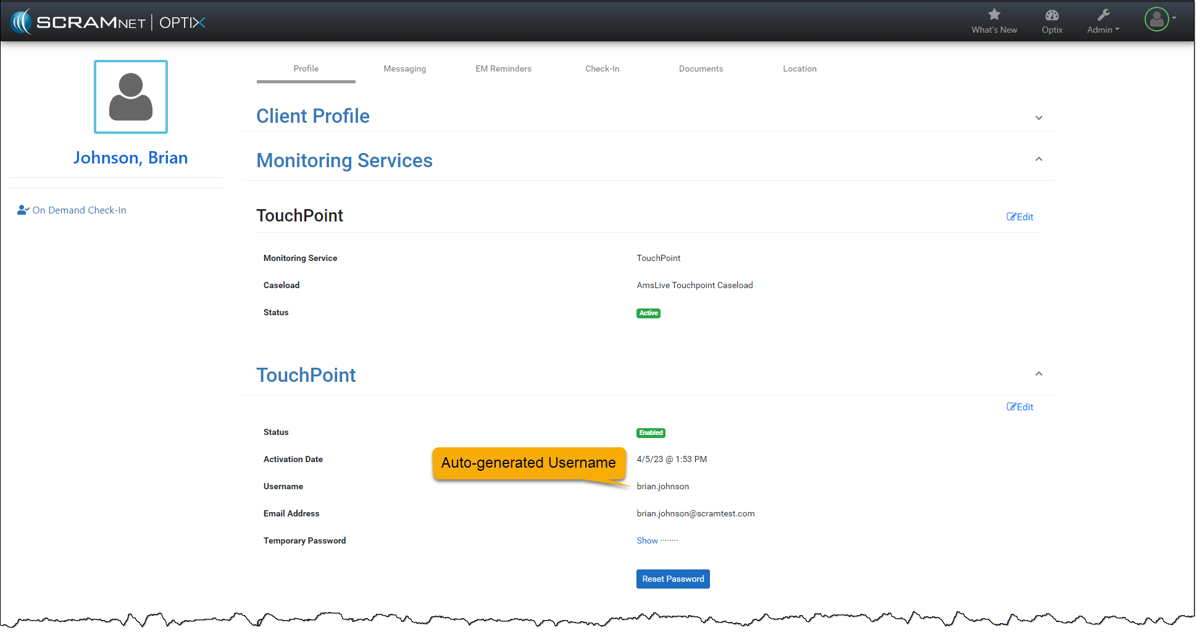The image size is (1197, 633).
Task: Click the Reset Password button
Action: click(x=673, y=579)
